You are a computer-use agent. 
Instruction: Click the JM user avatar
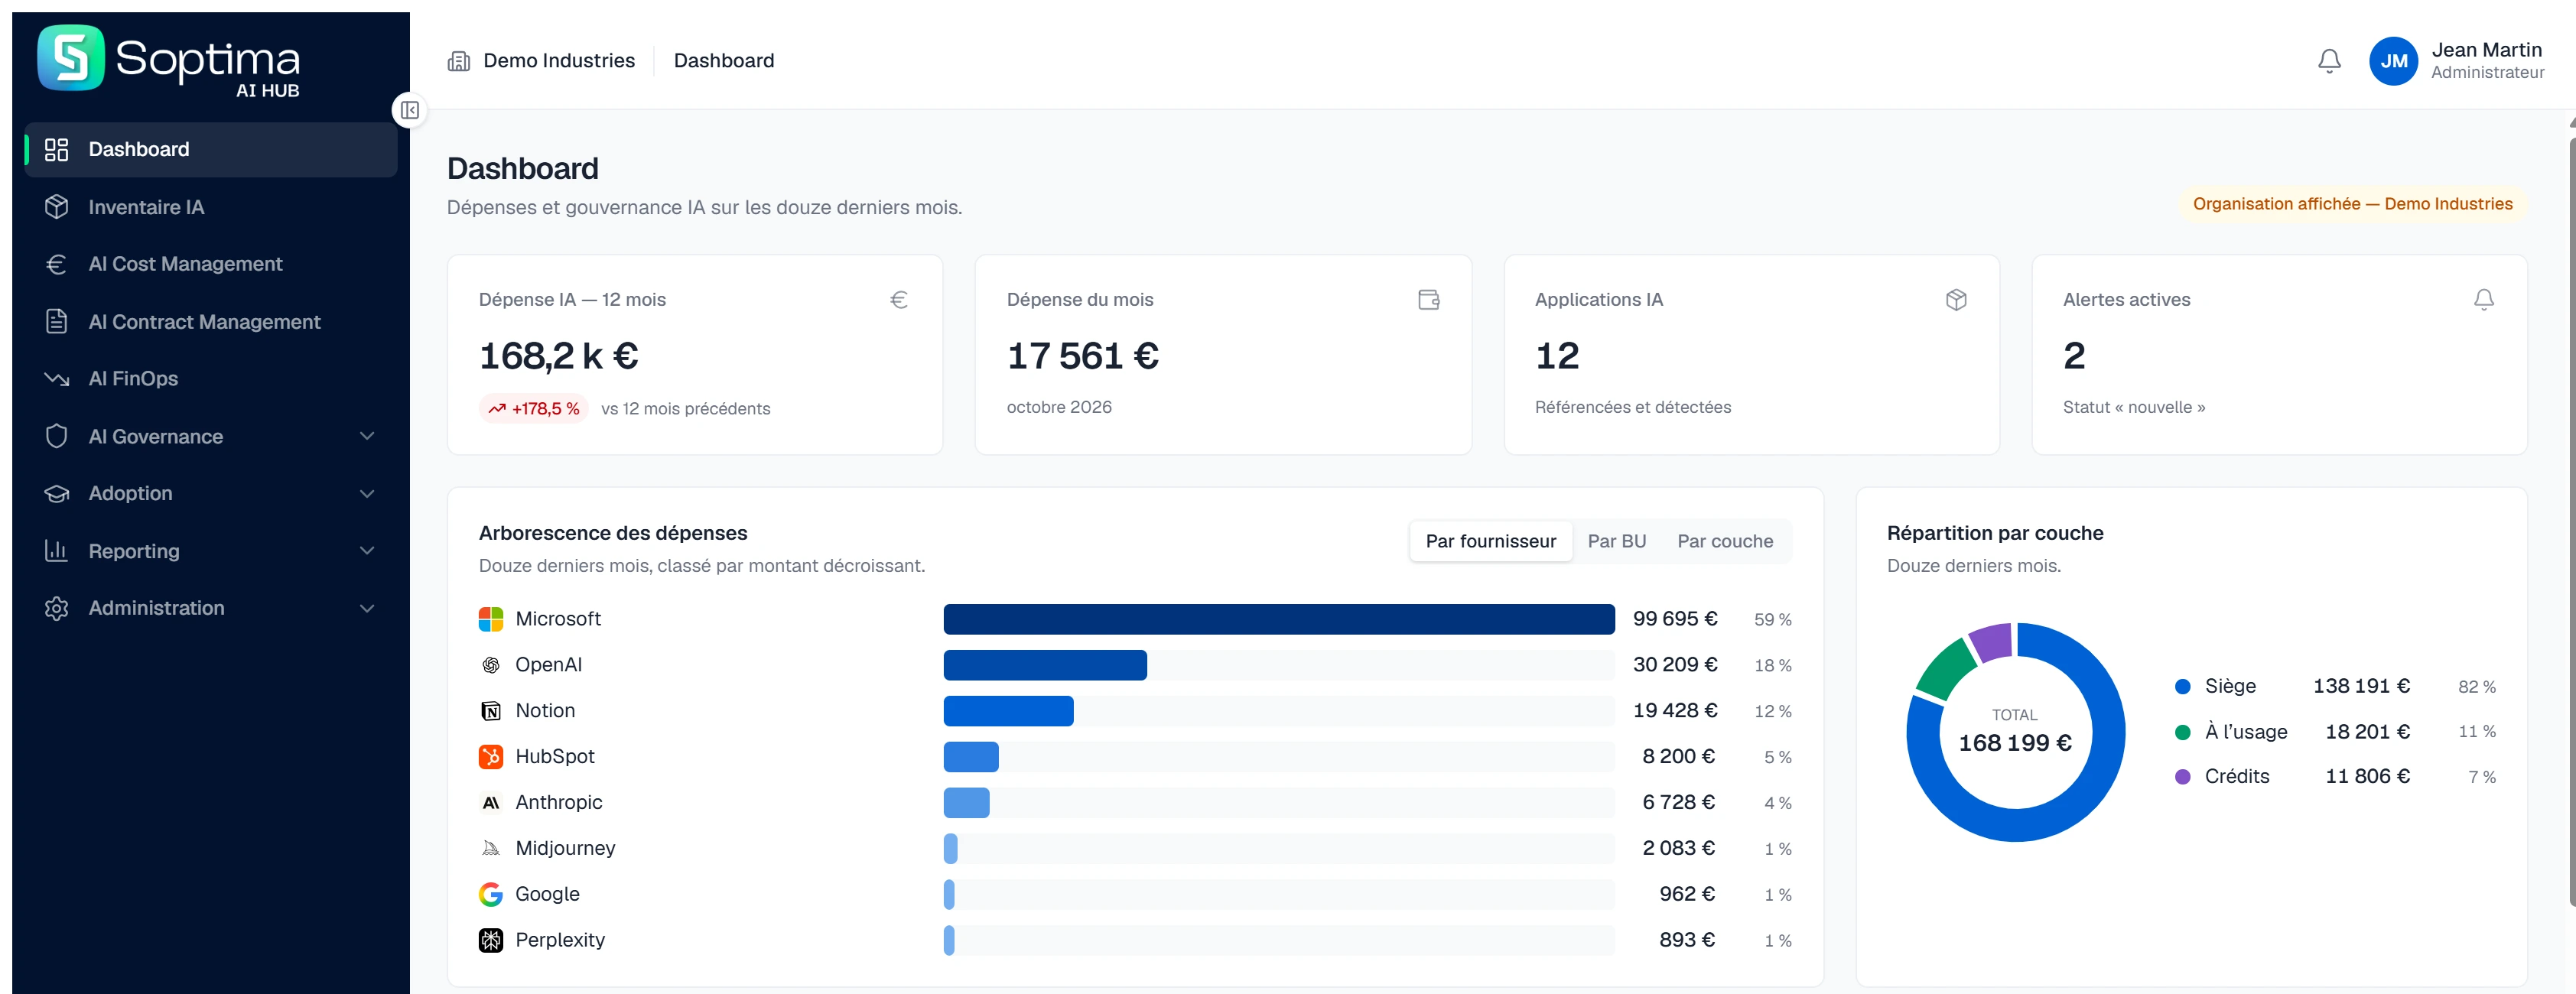(2393, 61)
